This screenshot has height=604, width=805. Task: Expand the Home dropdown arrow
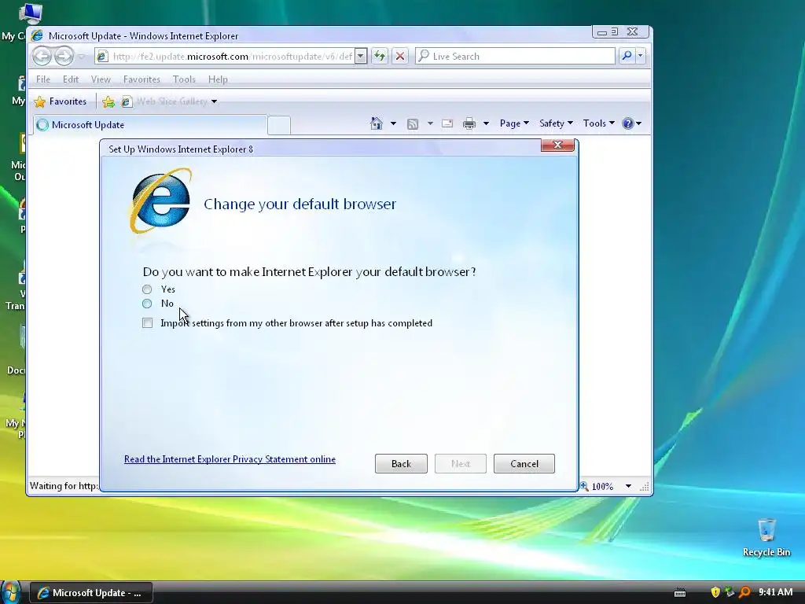click(x=393, y=123)
